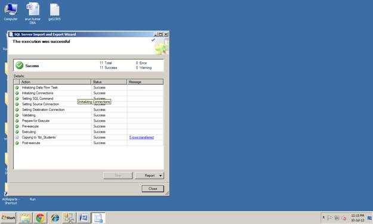
Task: Select the blank file icon on desktop
Action: pyautogui.click(x=54, y=12)
